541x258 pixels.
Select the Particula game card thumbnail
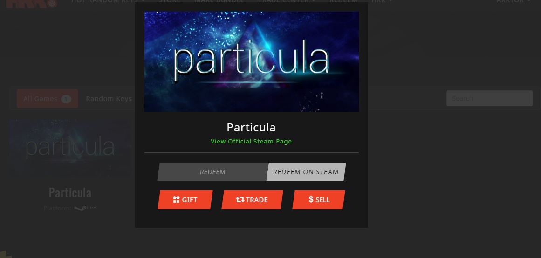click(x=71, y=148)
